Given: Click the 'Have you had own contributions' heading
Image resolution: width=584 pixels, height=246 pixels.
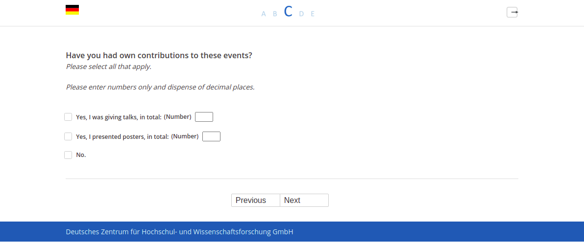Looking at the screenshot, I should pos(159,56).
